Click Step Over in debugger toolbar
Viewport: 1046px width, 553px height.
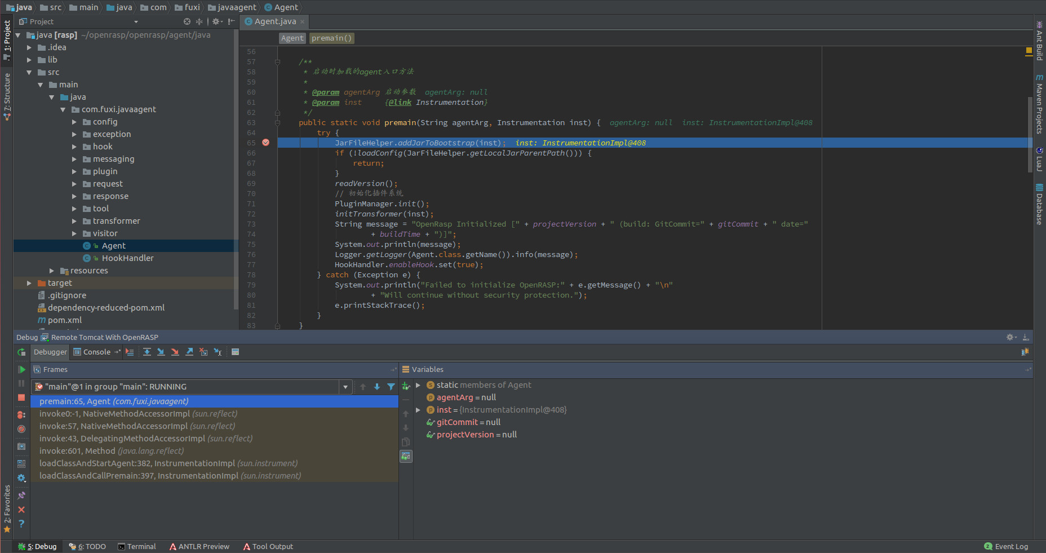[147, 352]
